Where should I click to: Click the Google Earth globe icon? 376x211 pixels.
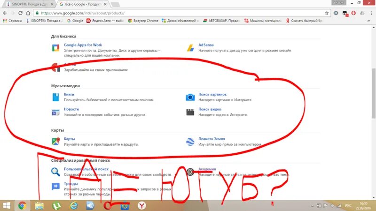[190, 142]
